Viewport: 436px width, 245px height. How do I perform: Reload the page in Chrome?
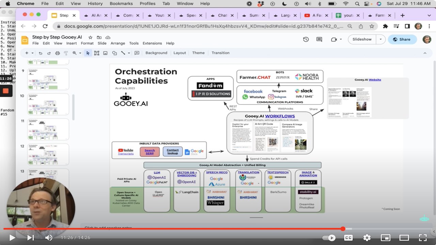45,26
